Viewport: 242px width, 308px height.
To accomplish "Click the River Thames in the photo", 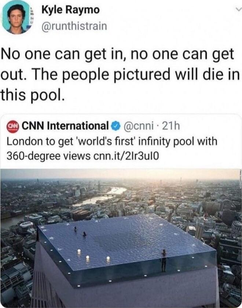I will 100,197.
